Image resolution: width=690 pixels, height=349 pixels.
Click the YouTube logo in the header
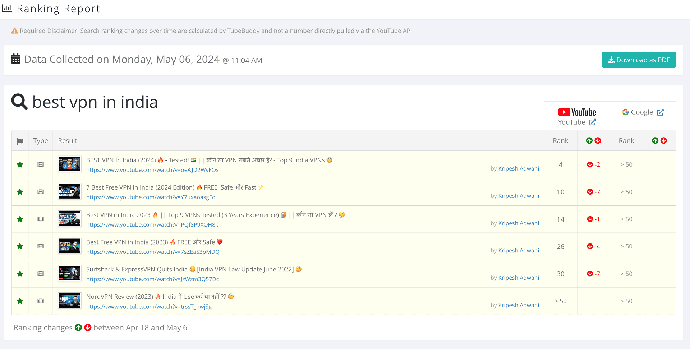pos(577,112)
